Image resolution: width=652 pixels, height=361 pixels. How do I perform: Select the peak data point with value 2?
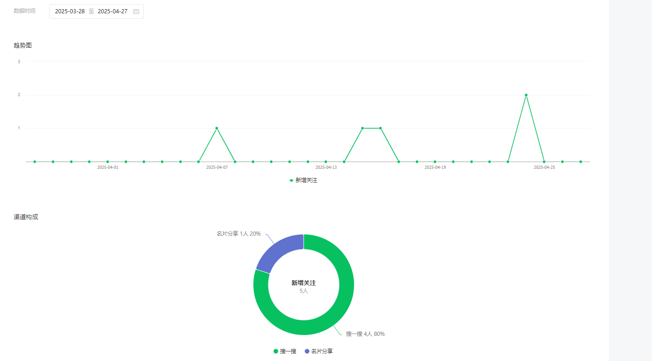(x=526, y=95)
